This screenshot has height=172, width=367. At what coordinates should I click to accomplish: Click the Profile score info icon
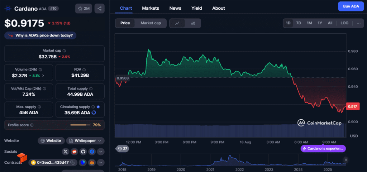click(32, 125)
